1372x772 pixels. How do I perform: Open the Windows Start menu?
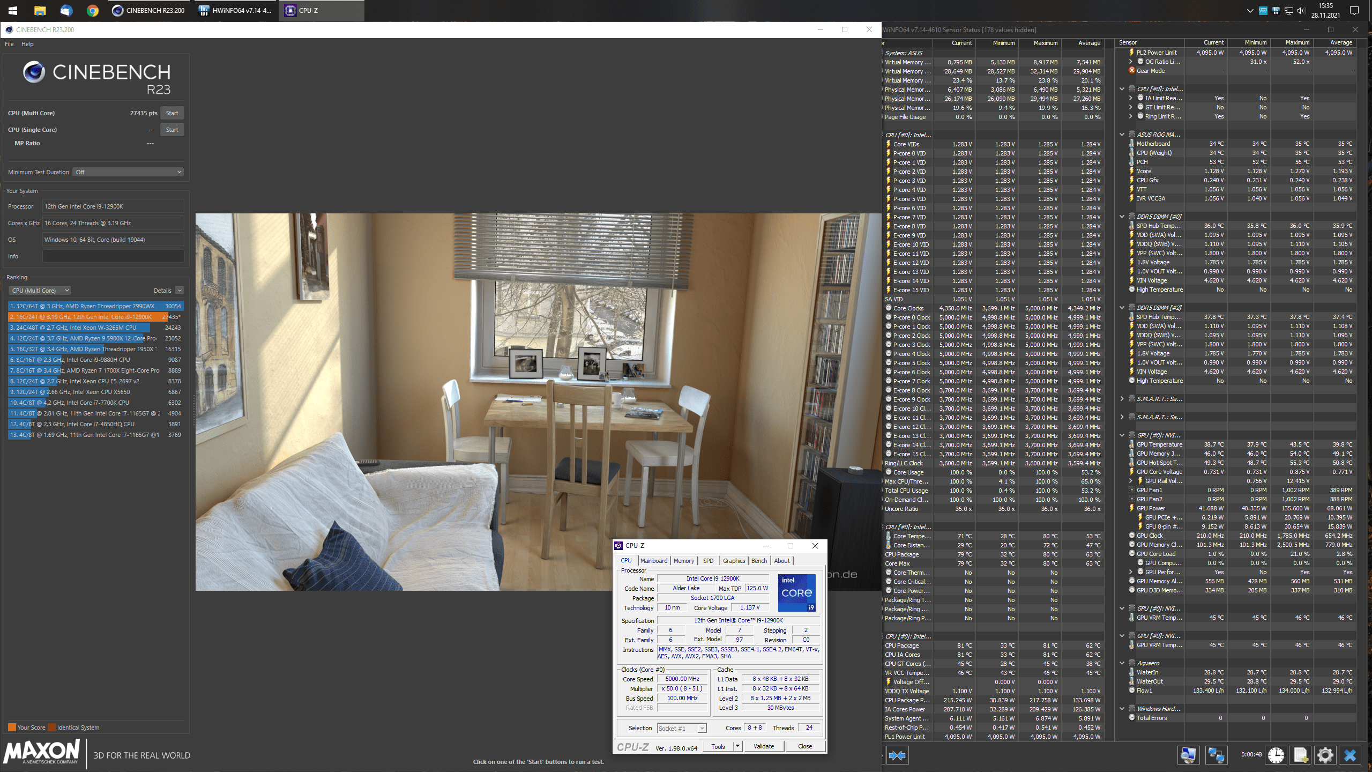[12, 10]
